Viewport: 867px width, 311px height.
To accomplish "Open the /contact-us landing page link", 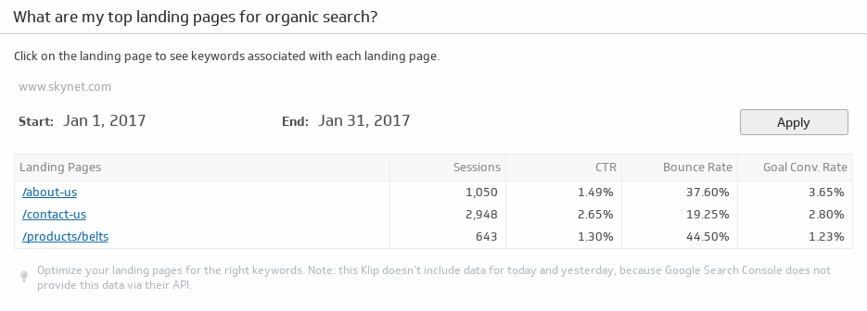I will (54, 214).
